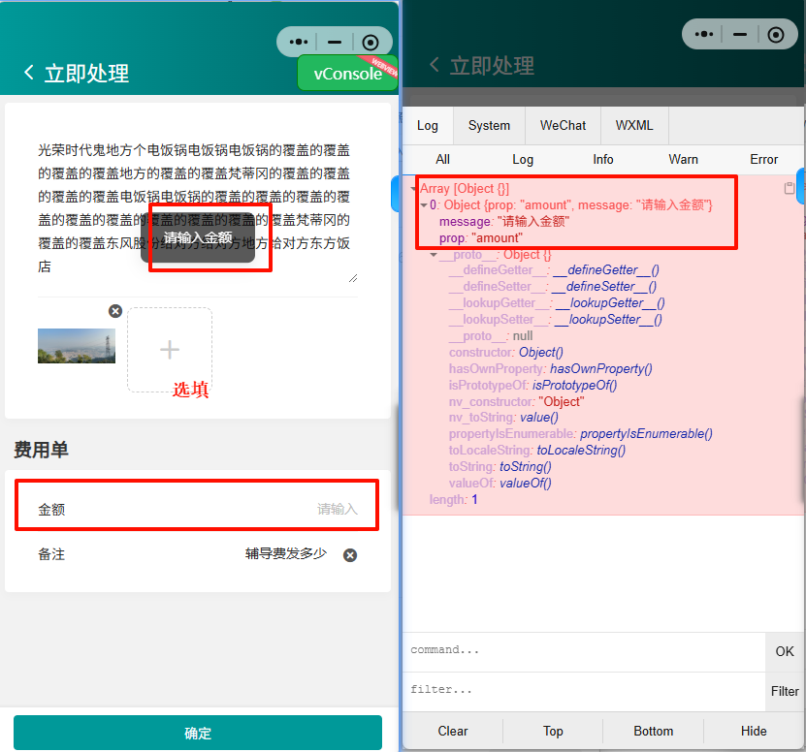The width and height of the screenshot is (806, 752).
Task: Collapse the Array [Object {}] log entry
Action: (415, 189)
